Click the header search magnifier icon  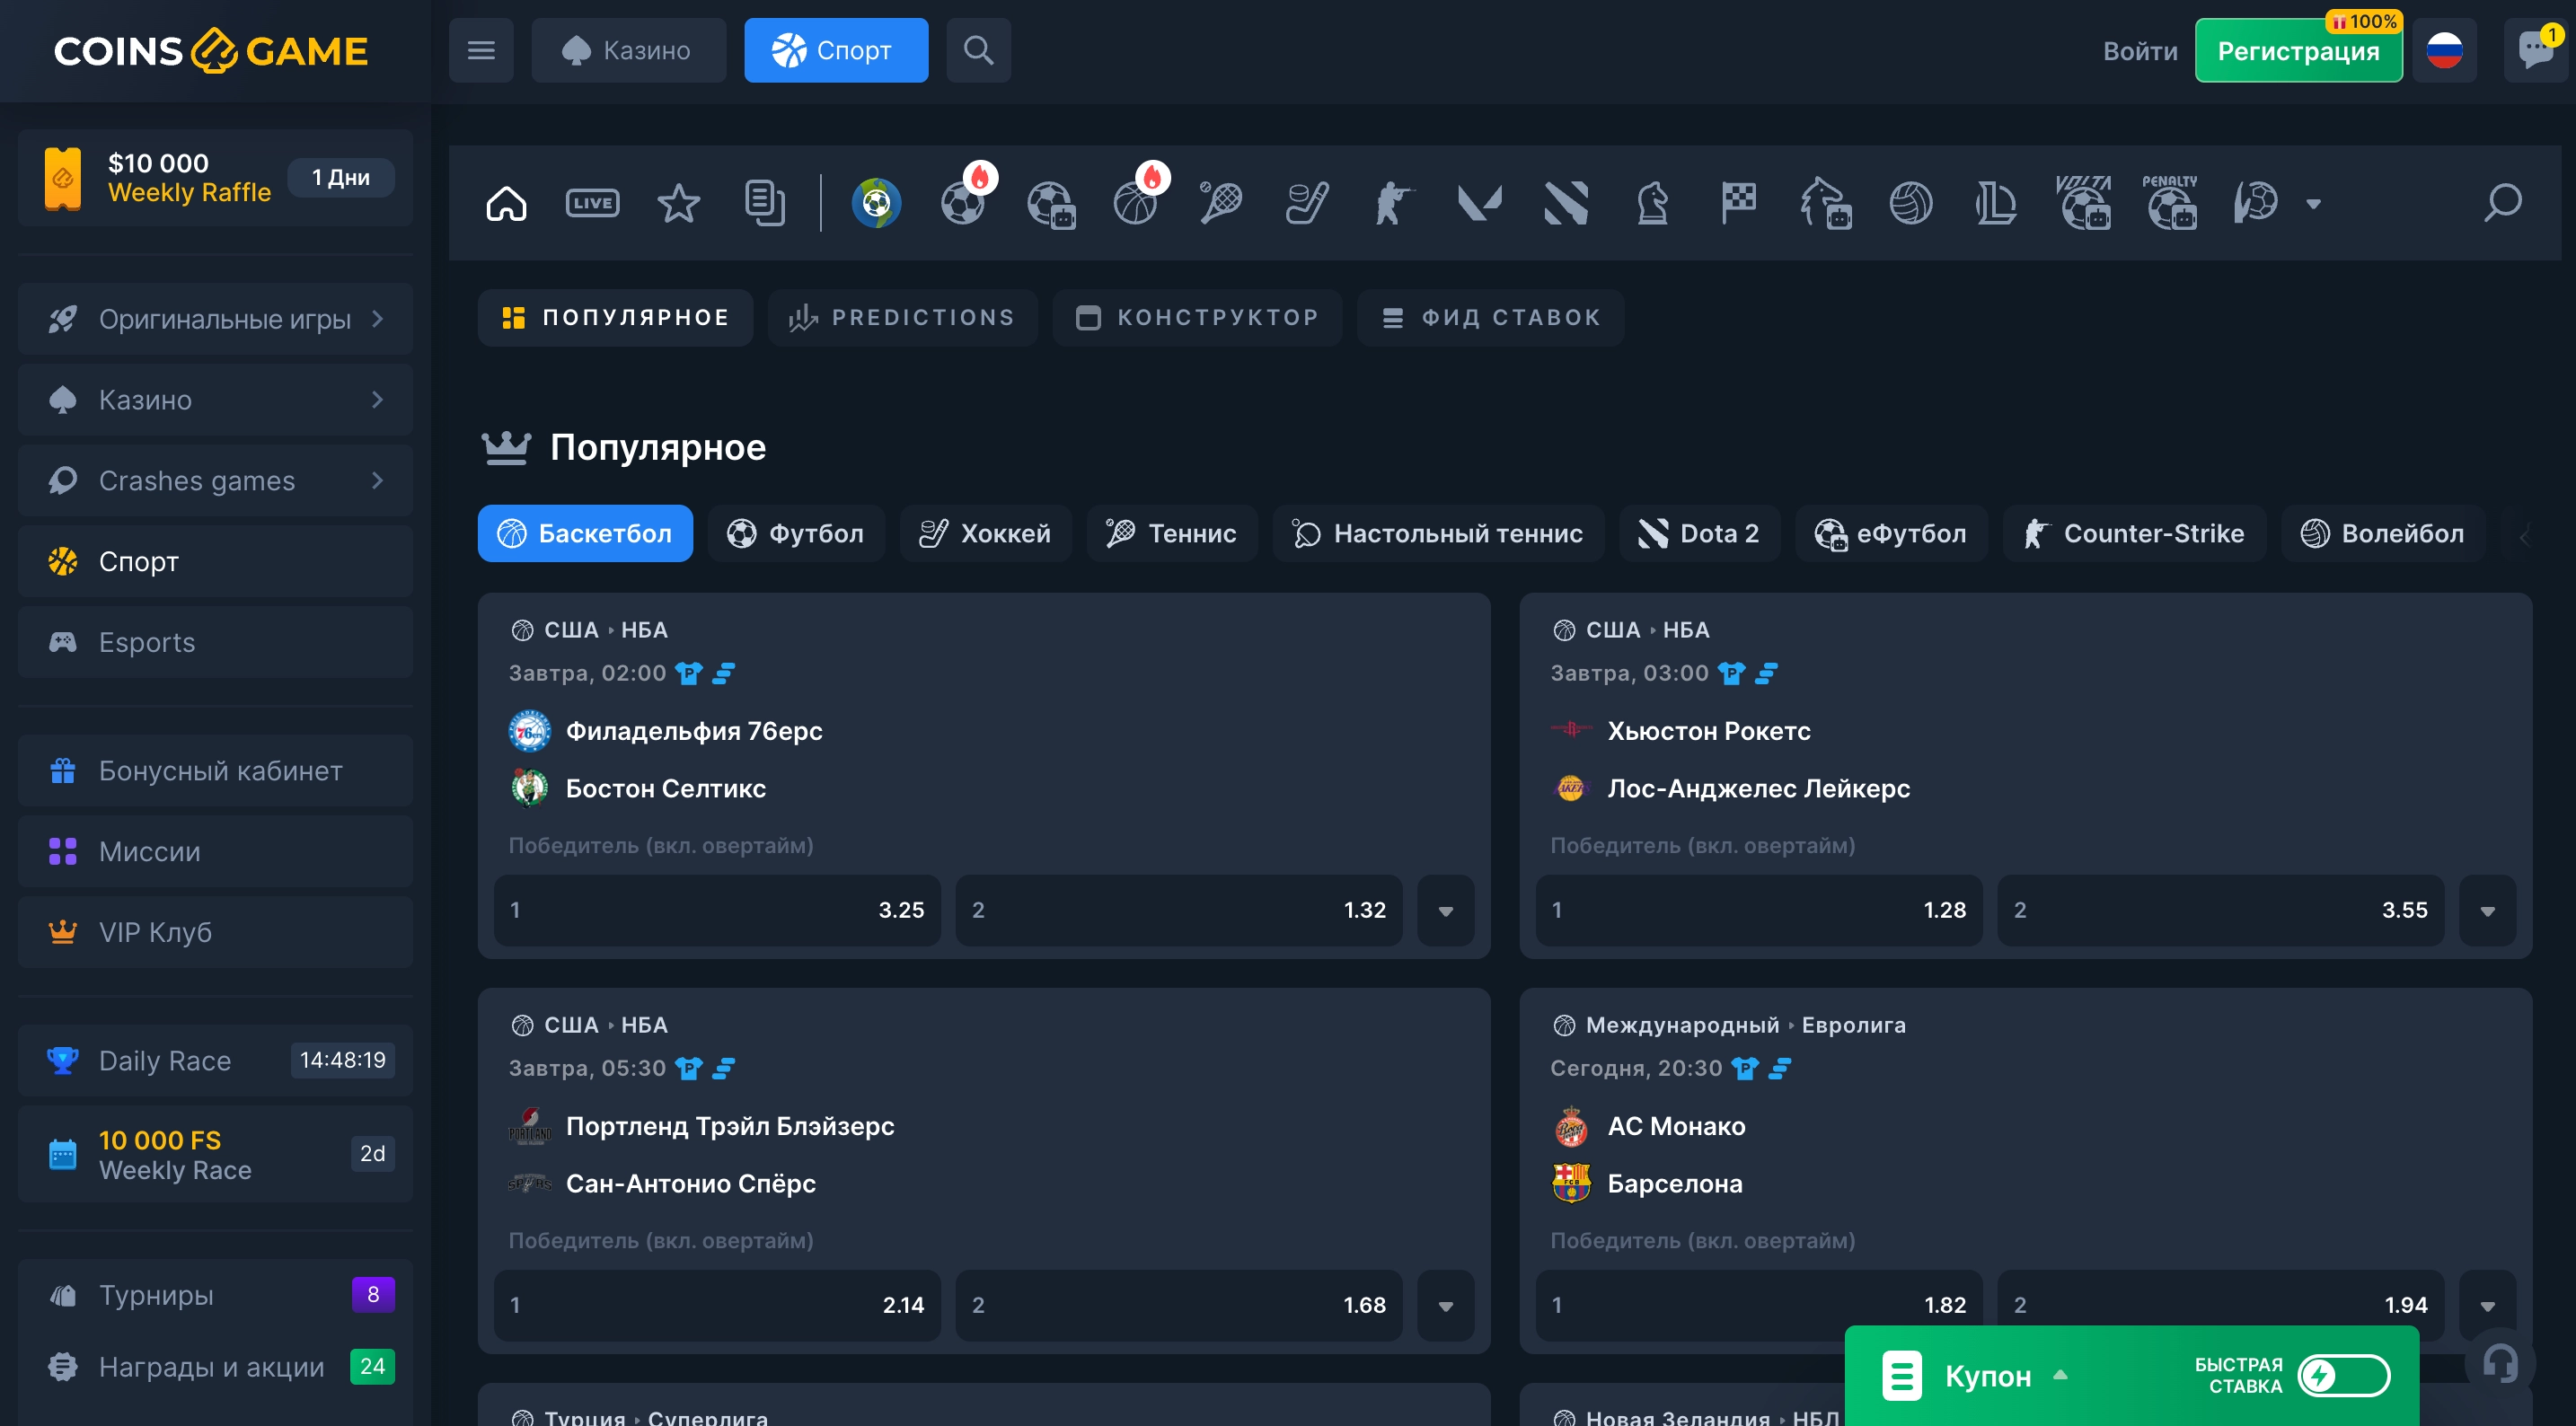pos(978,50)
